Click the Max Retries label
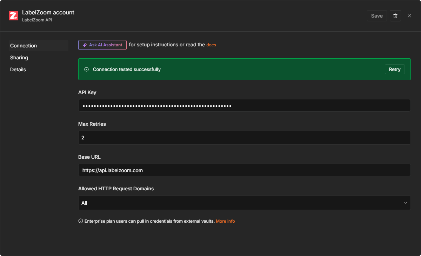The image size is (421, 256). coord(92,124)
